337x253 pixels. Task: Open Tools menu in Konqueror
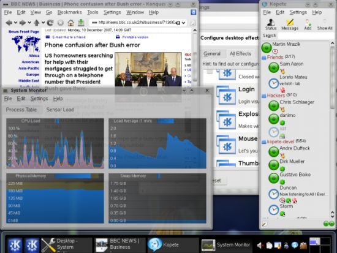93,12
